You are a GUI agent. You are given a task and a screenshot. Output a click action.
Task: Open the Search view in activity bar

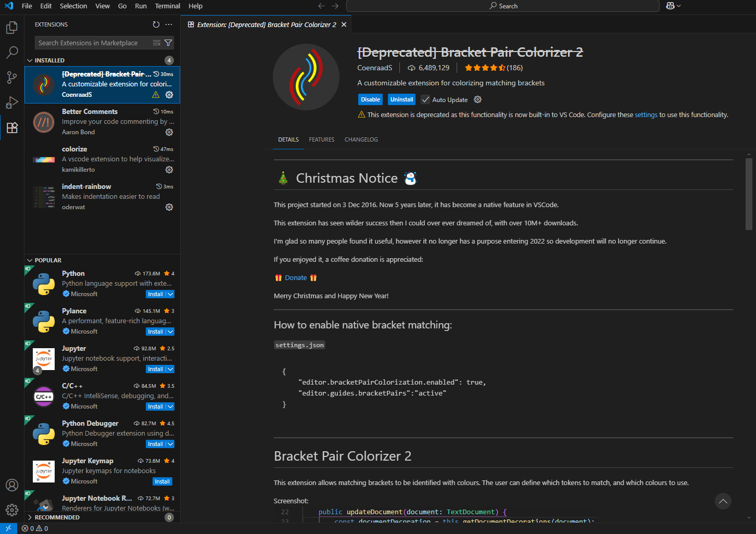pos(12,52)
